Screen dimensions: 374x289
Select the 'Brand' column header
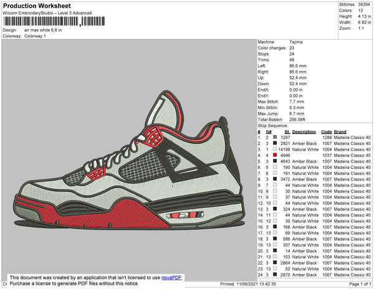coord(340,132)
